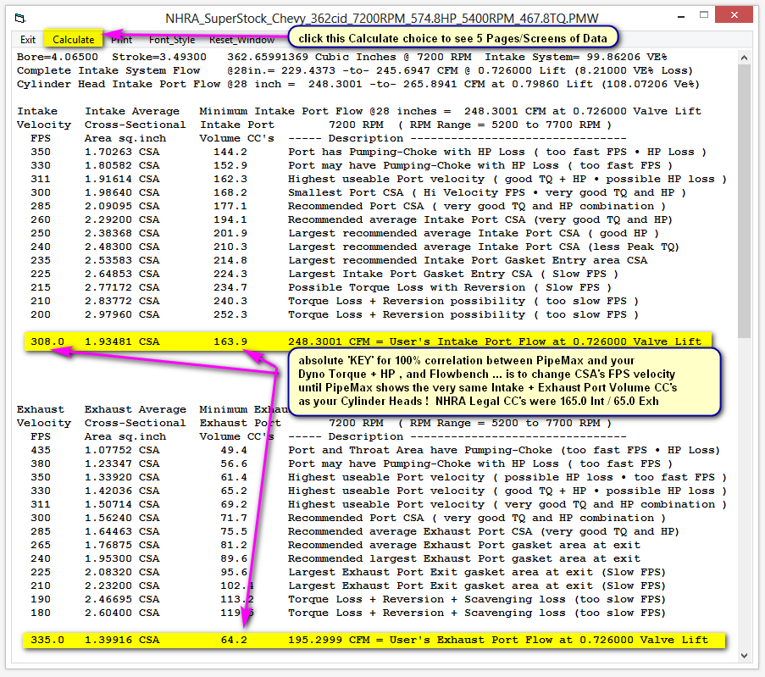This screenshot has width=765, height=677.
Task: Click the 1.42036 CSA exhaust value
Action: point(122,491)
